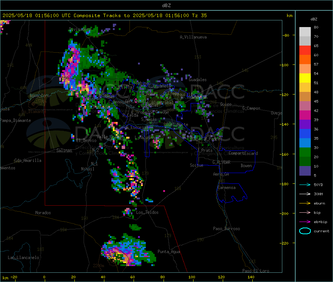Screen dimensions: 333x282
Task: Click the 'Morados' map label
Action: pyautogui.click(x=43, y=213)
